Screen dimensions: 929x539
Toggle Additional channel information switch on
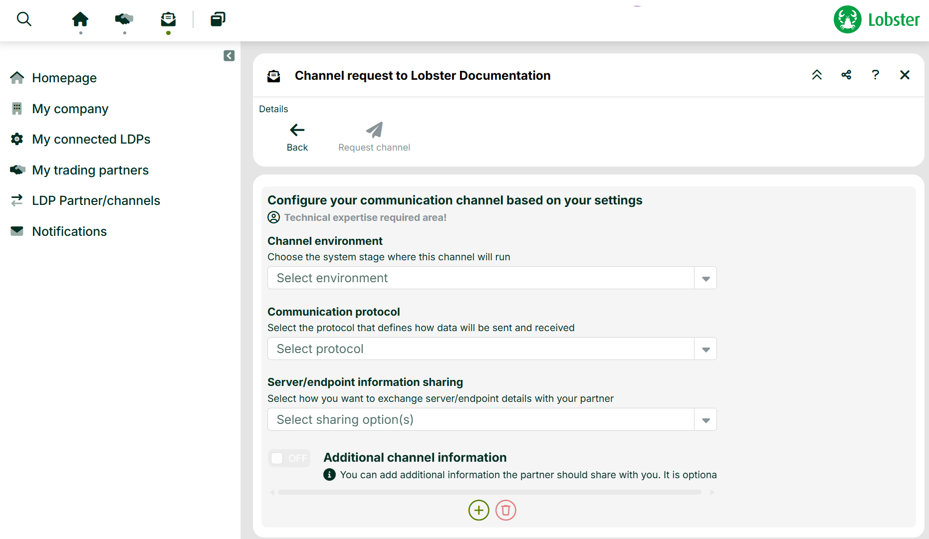click(x=289, y=458)
